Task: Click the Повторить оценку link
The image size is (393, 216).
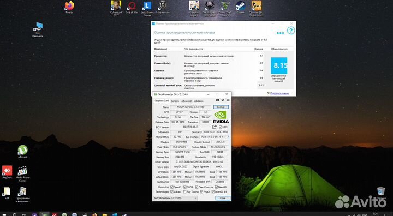Action: [x=279, y=93]
